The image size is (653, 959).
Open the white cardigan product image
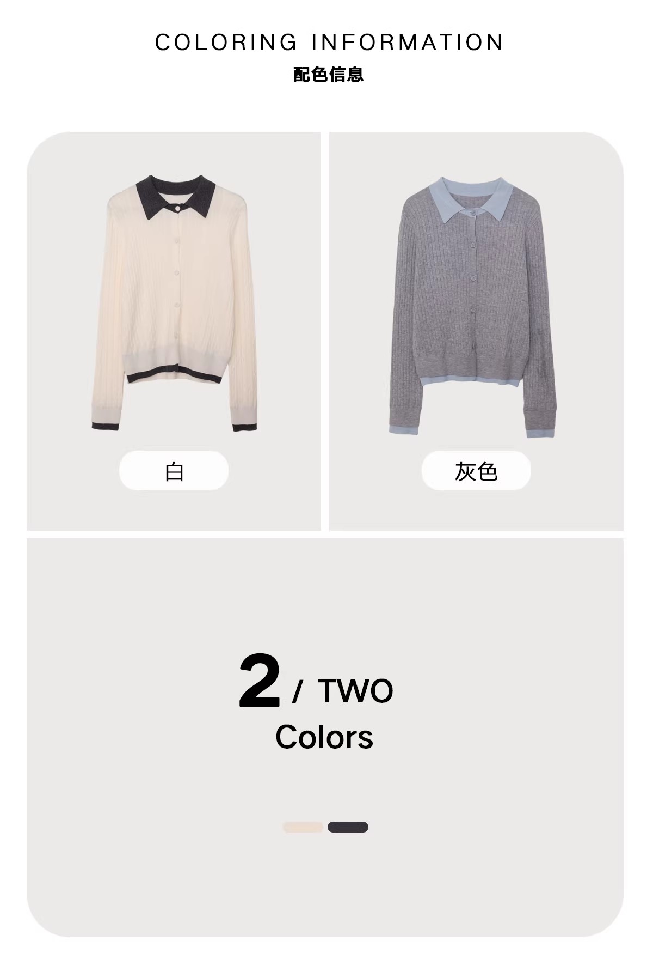(174, 302)
